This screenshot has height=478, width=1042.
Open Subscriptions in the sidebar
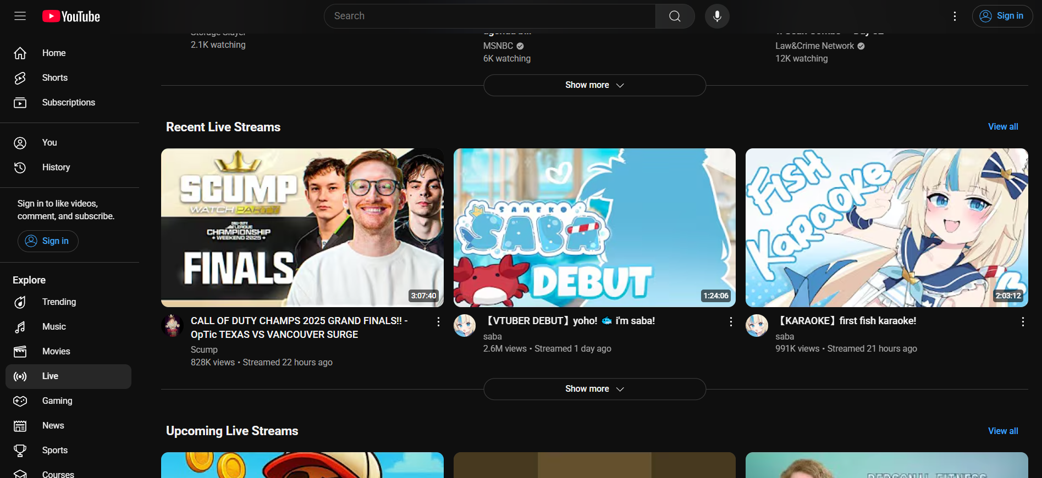coord(68,103)
